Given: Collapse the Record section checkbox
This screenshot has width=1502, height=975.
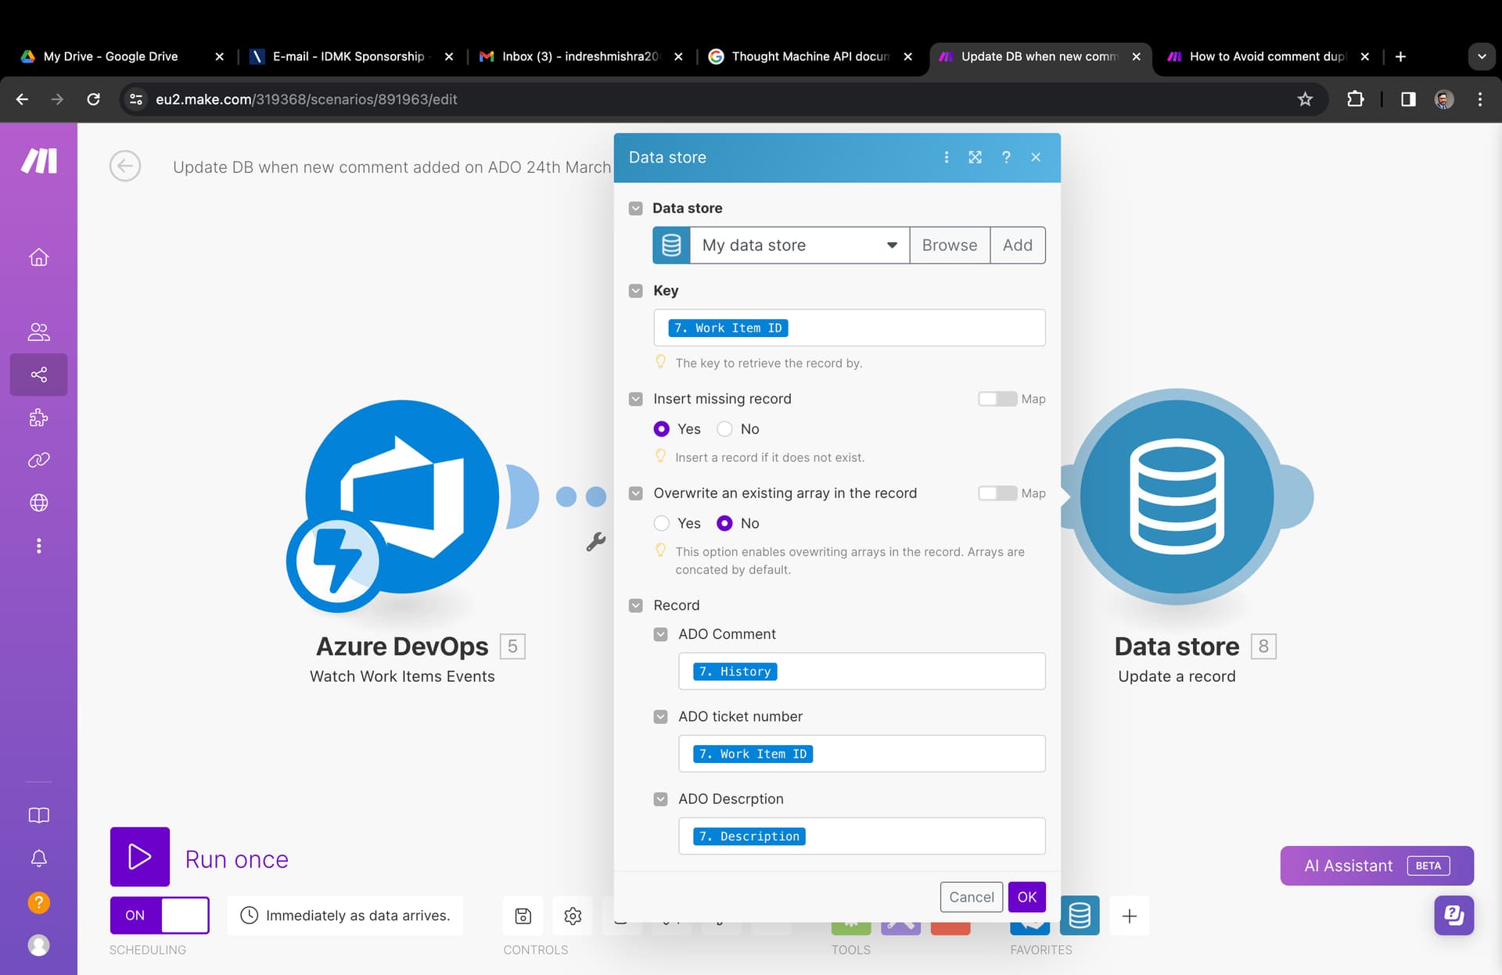Looking at the screenshot, I should pos(636,605).
